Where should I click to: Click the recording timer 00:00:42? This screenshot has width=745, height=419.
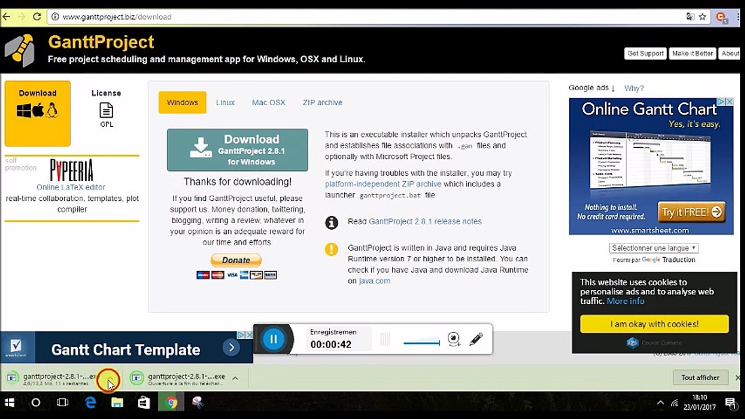point(331,345)
